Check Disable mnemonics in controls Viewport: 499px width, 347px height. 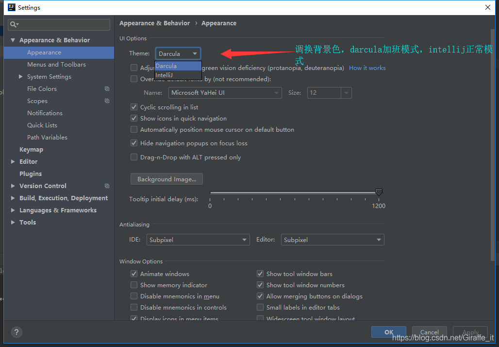[134, 307]
